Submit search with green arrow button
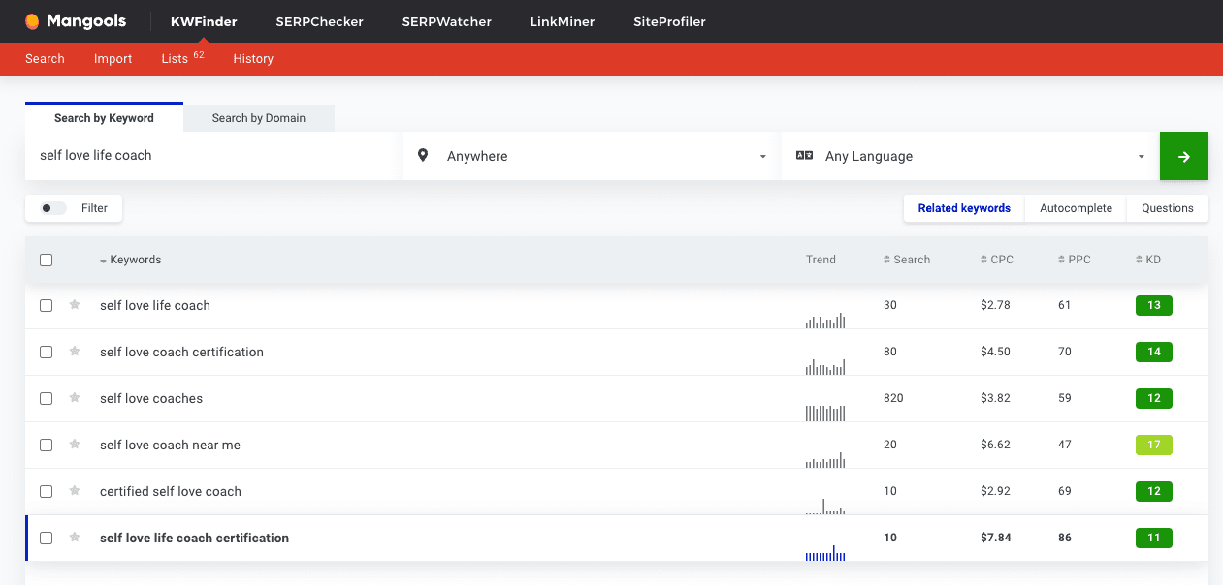 pos(1183,156)
